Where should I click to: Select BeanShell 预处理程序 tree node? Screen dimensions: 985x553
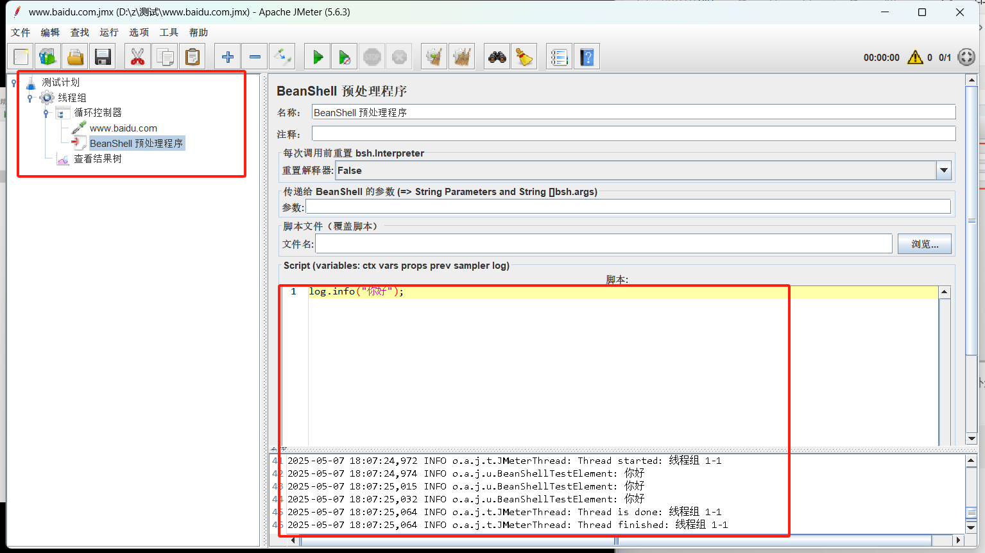[137, 143]
